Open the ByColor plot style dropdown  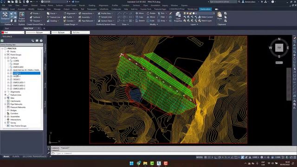81,32
